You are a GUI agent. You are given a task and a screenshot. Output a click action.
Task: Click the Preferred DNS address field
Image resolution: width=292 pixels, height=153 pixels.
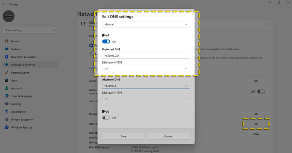tap(146, 56)
